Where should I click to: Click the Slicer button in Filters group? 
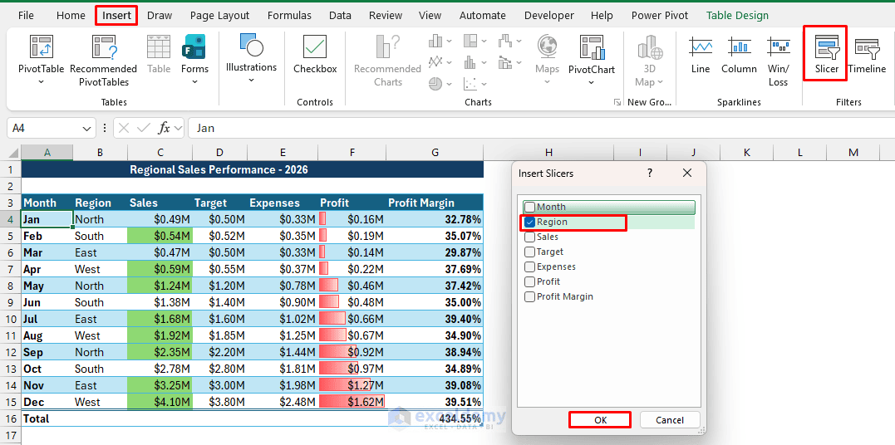(827, 55)
